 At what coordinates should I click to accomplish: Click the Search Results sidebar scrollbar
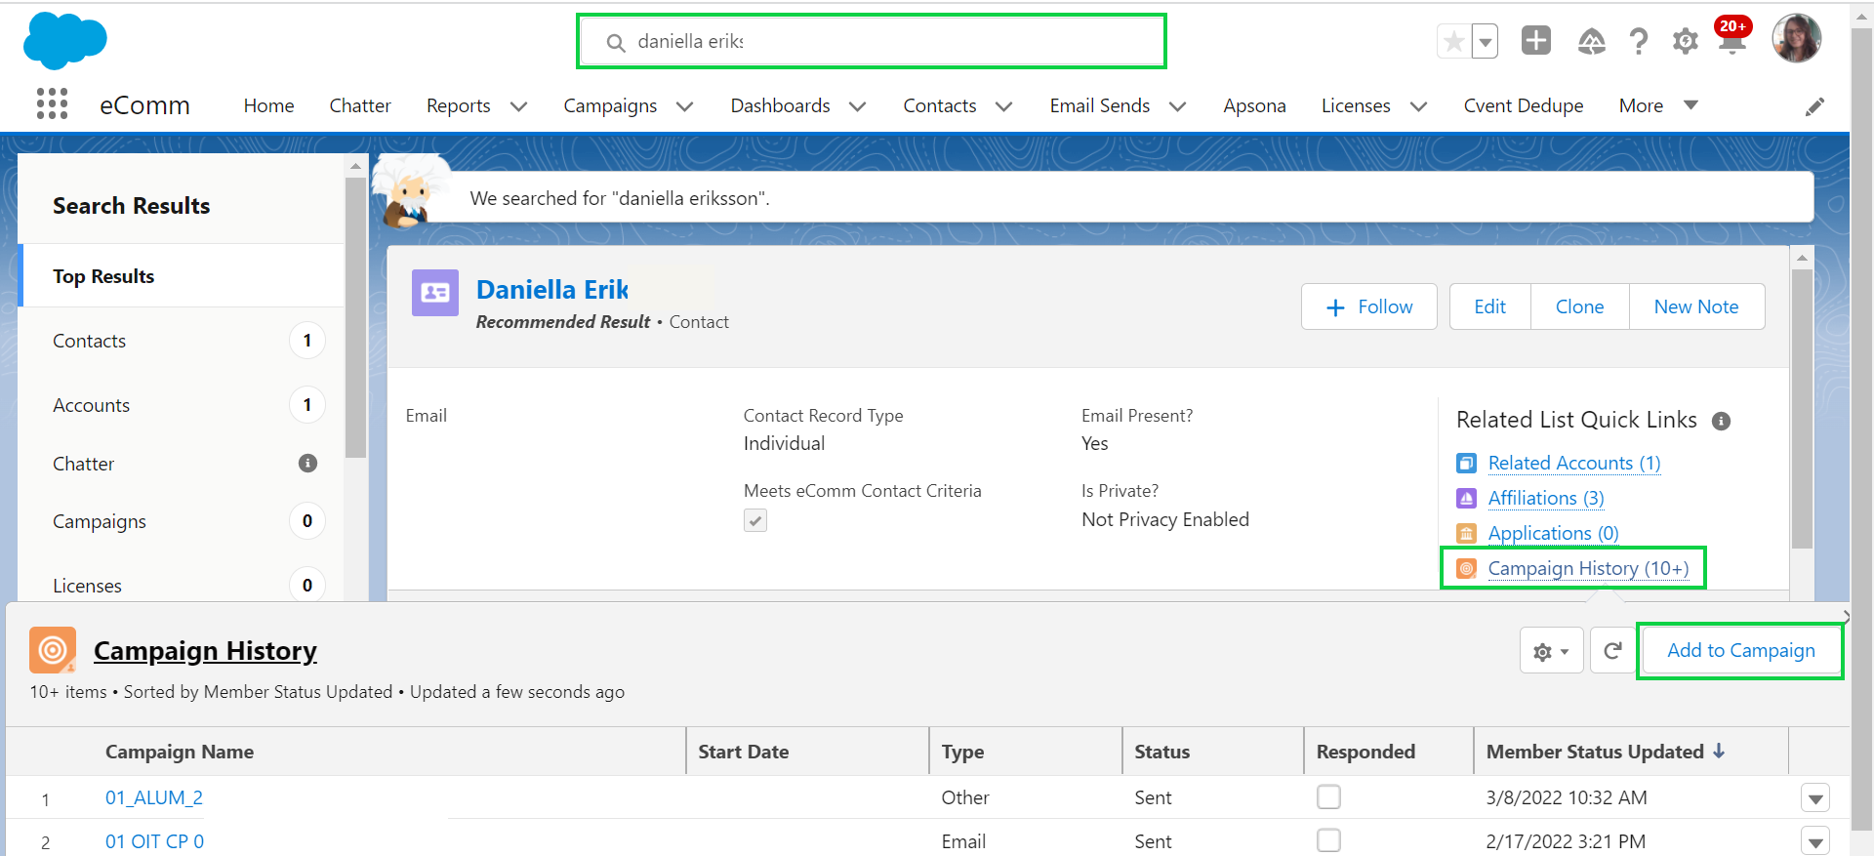(x=355, y=317)
